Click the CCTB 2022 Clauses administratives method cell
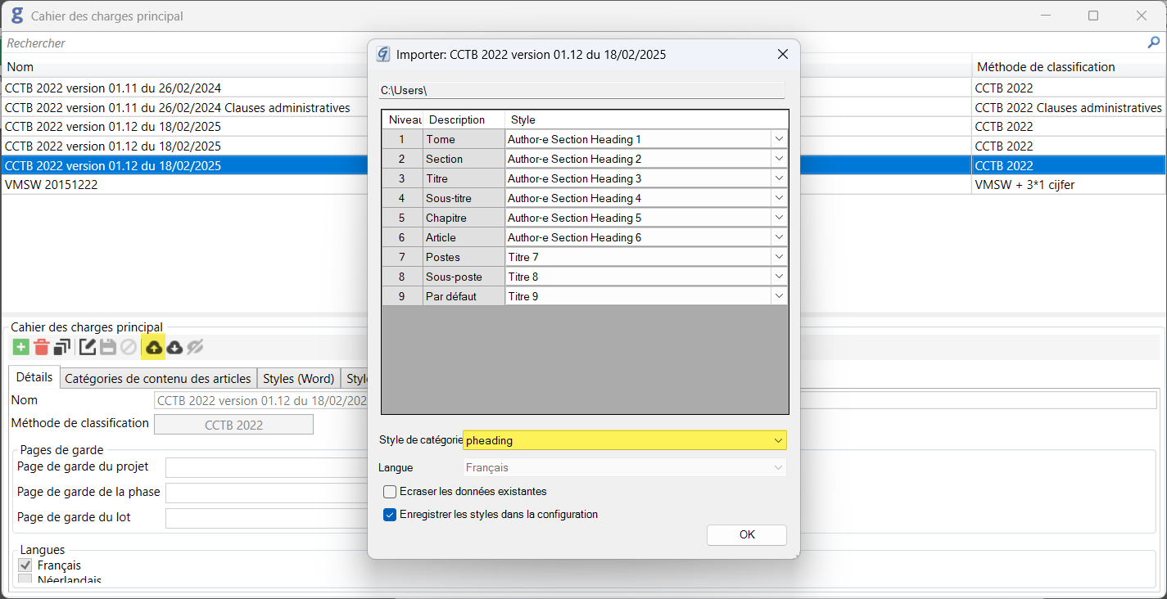Image resolution: width=1167 pixels, height=599 pixels. point(1068,107)
